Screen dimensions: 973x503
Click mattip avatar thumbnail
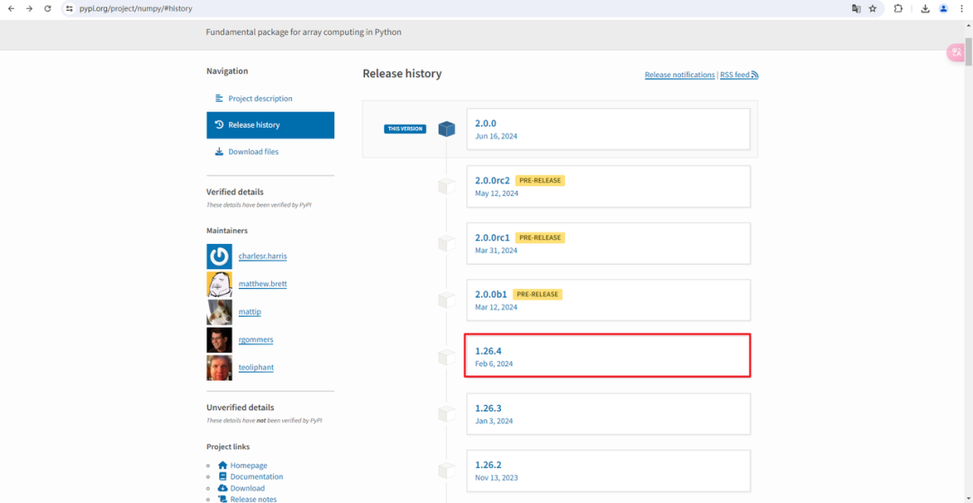[x=219, y=312]
